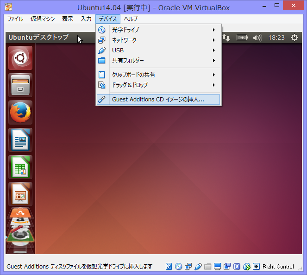
Task: Click the network adapters icon in status bar
Action: point(188,267)
